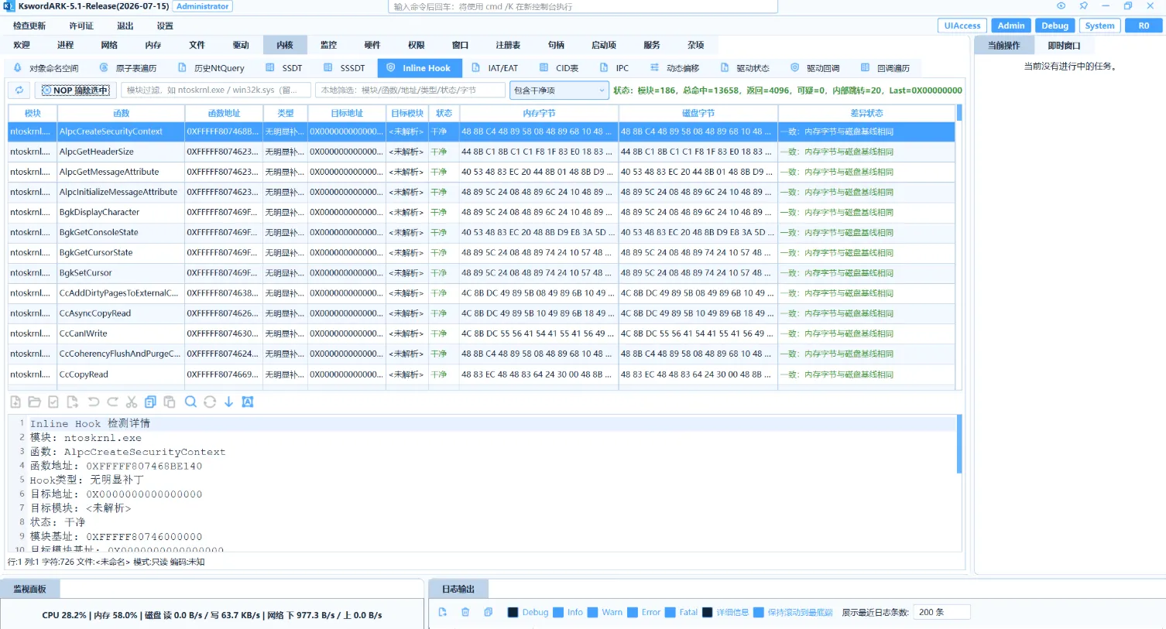The image size is (1166, 629).
Task: Enable the 详细信息 checkbox
Action: pos(707,612)
